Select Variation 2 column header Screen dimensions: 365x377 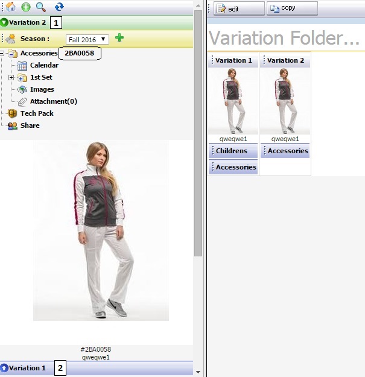[285, 60]
